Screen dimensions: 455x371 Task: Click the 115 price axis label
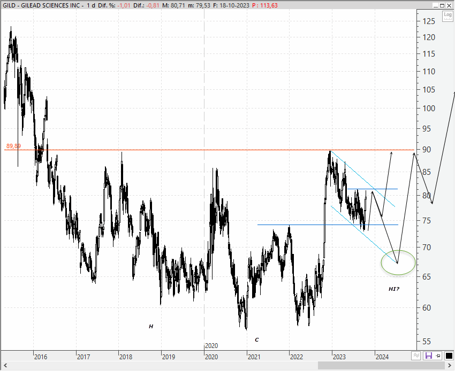coord(429,53)
